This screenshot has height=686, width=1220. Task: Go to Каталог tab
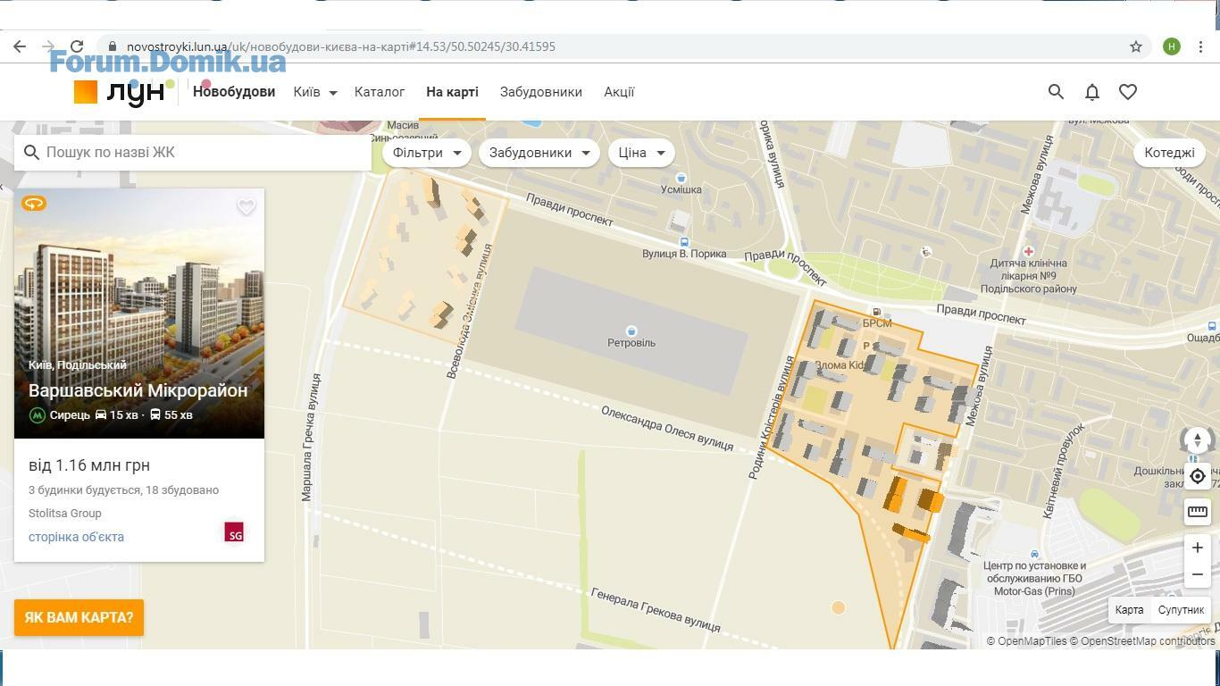pyautogui.click(x=380, y=91)
